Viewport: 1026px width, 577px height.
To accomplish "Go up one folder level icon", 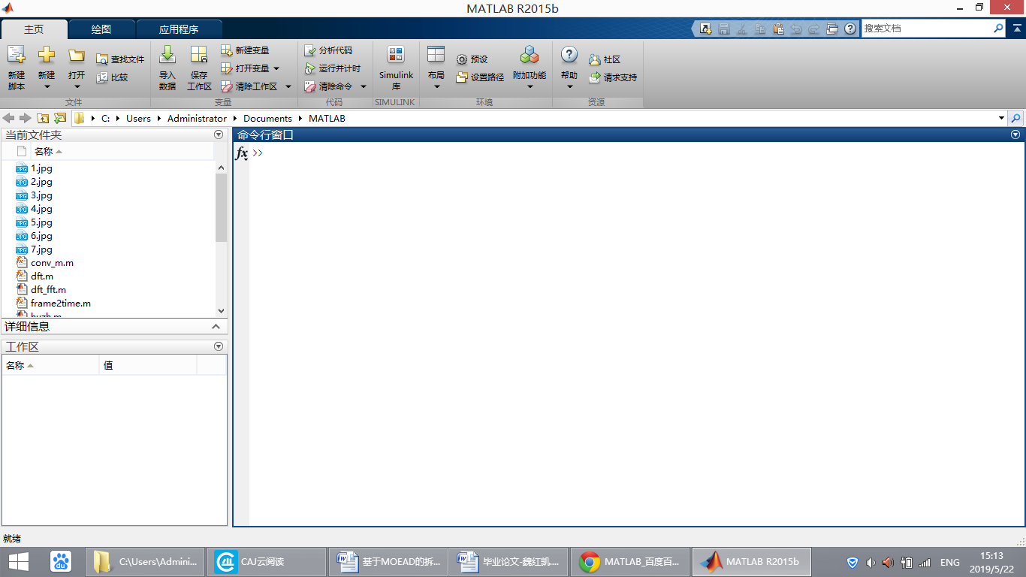I will [x=43, y=118].
